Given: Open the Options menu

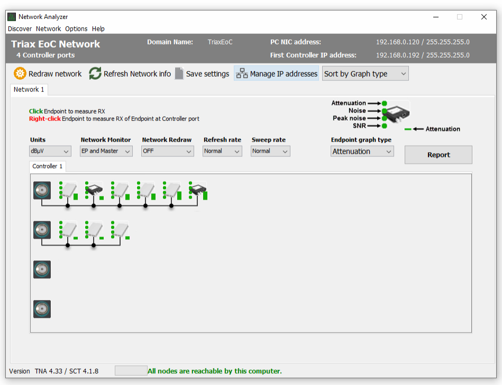Looking at the screenshot, I should click(76, 29).
